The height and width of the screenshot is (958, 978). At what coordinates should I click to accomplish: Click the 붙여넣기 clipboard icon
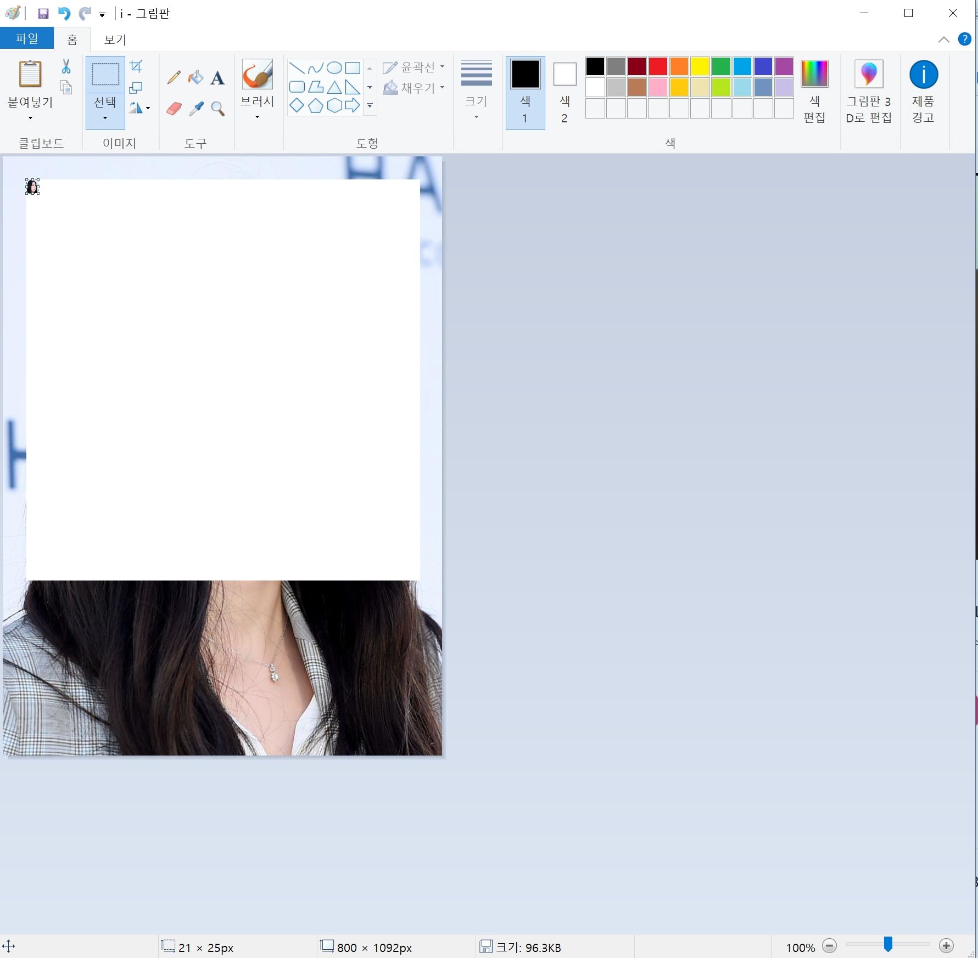30,74
